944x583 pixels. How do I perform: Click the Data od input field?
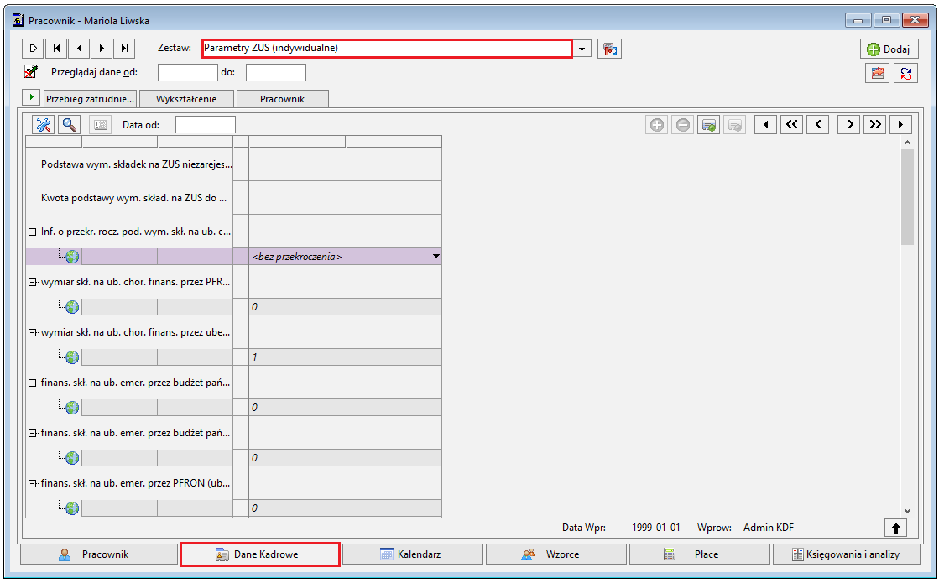[206, 124]
